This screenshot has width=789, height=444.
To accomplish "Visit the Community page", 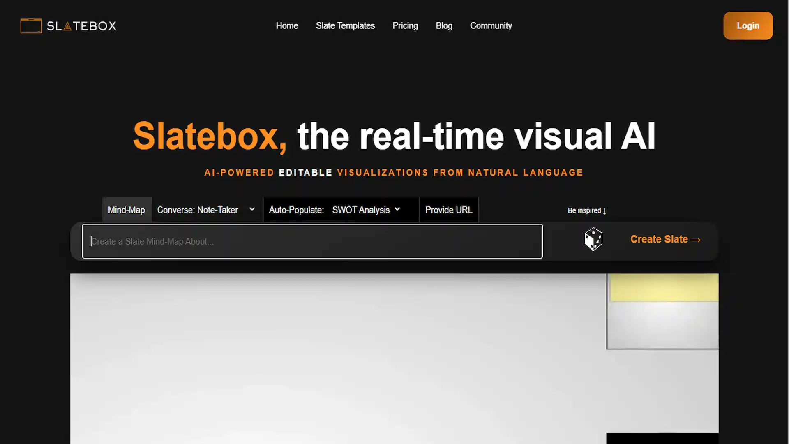I will [x=491, y=25].
